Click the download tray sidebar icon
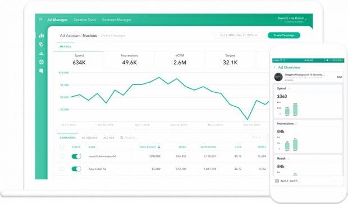The height and width of the screenshot is (204, 348). 42,53
